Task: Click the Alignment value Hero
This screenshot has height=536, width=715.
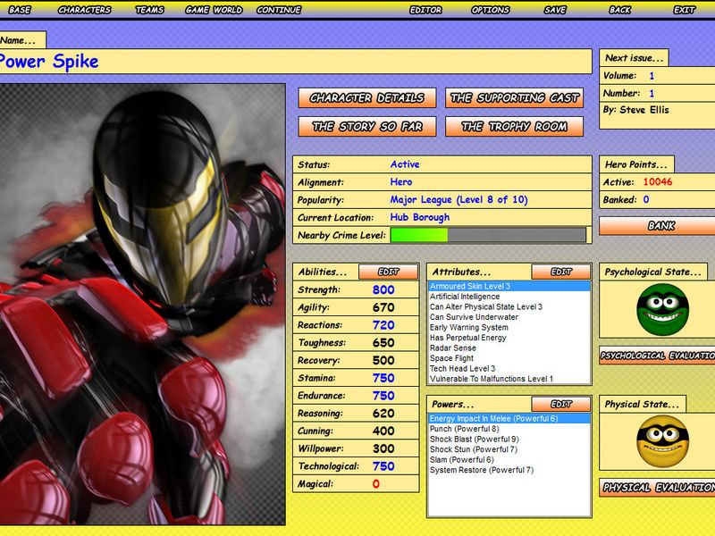Action: tap(400, 182)
